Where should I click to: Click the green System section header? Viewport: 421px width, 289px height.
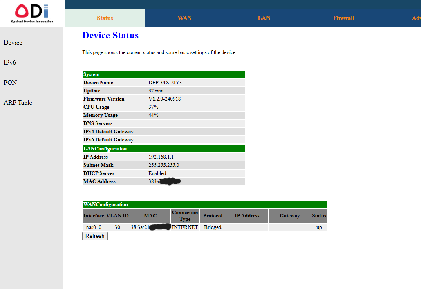click(163, 74)
